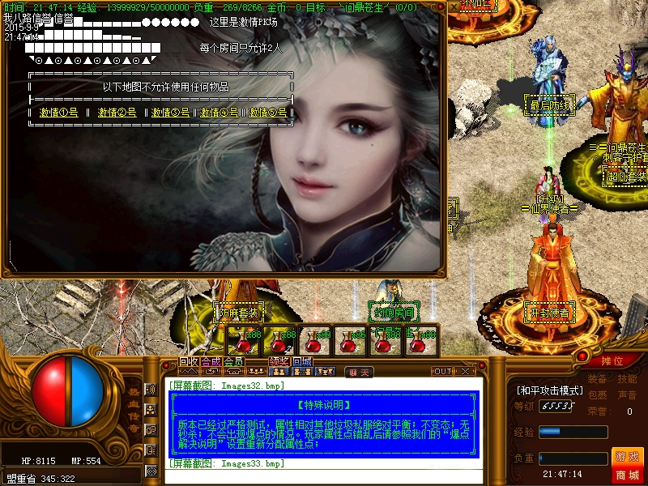Click the chat text input field
Viewport: 648px width, 486px height.
[x=323, y=477]
